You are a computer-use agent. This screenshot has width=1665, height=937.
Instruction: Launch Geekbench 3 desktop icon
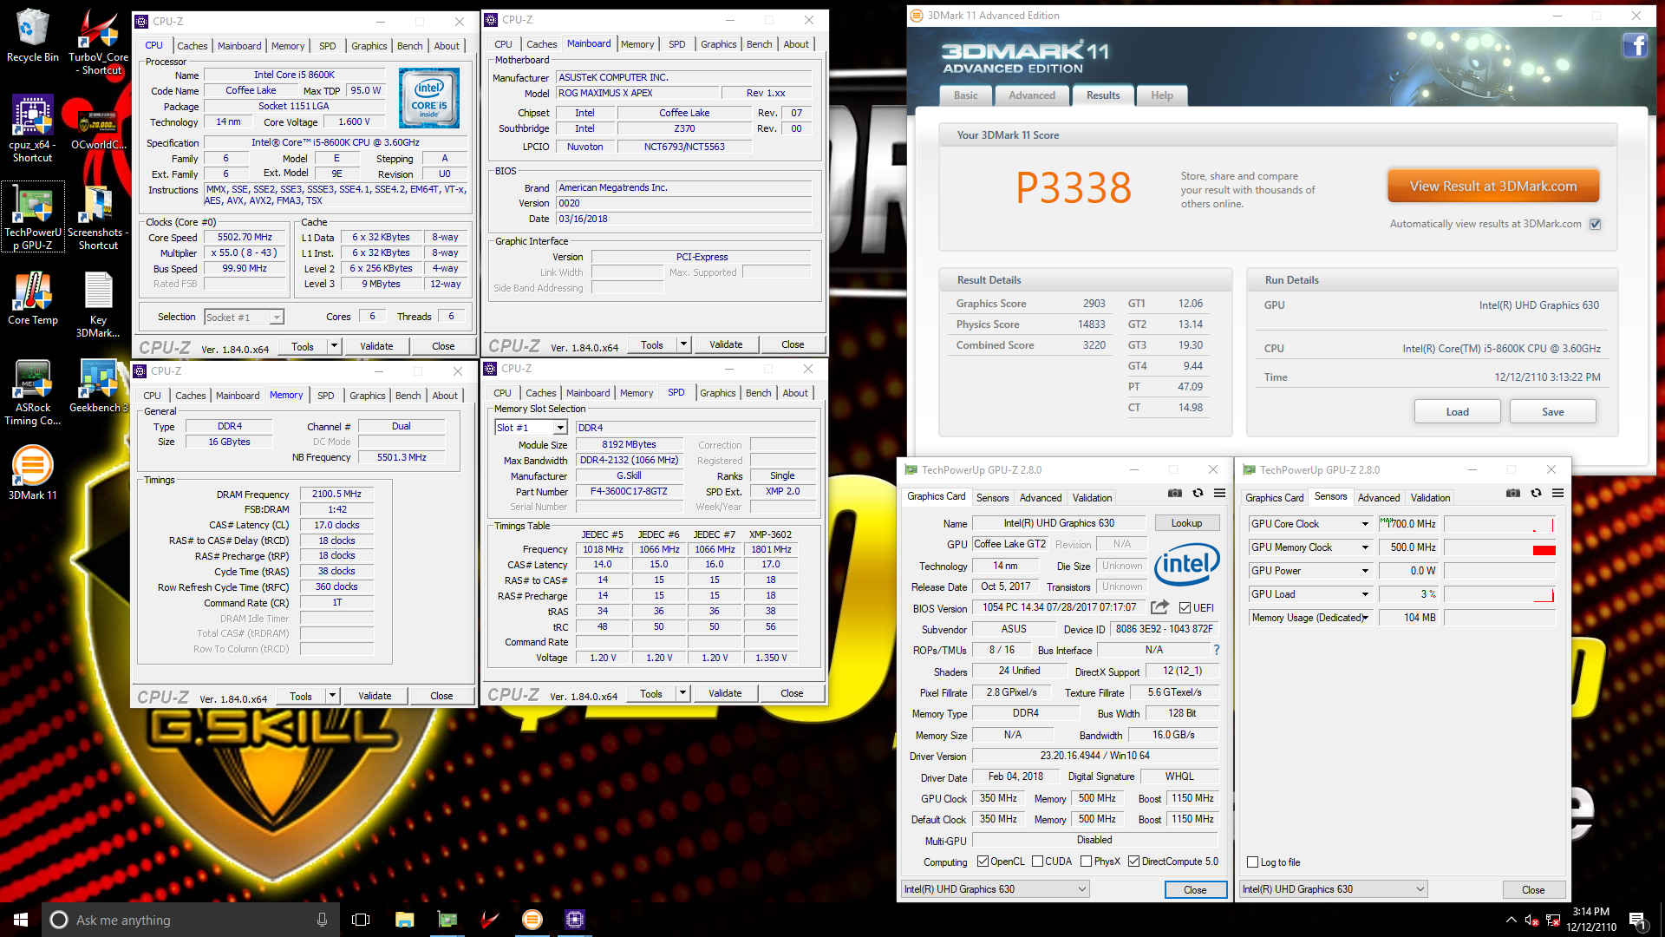point(98,386)
